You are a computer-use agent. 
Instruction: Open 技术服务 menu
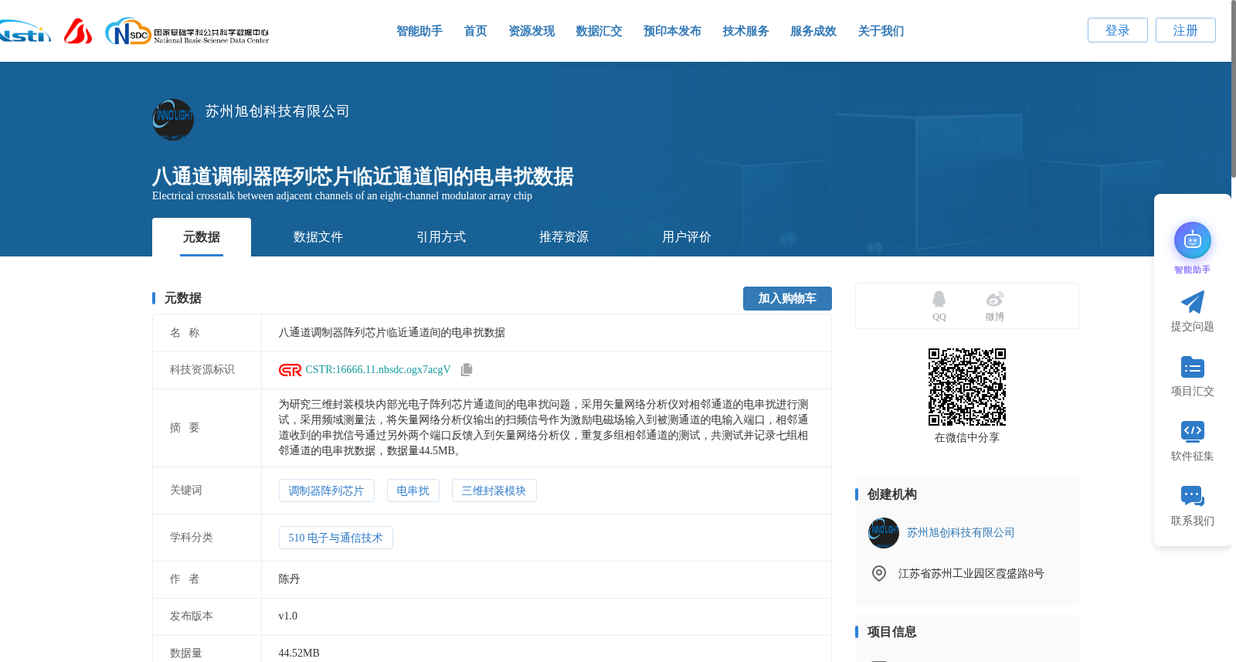(x=745, y=31)
